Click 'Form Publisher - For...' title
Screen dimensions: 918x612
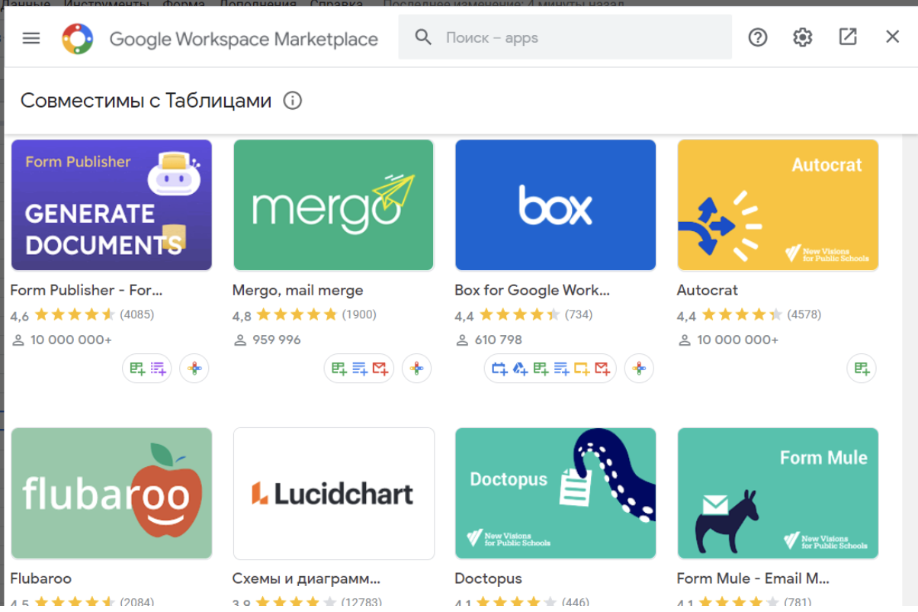[86, 290]
